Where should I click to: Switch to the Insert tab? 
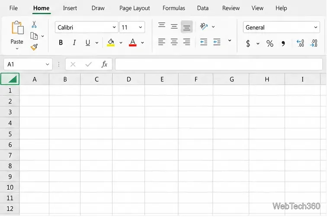click(70, 8)
